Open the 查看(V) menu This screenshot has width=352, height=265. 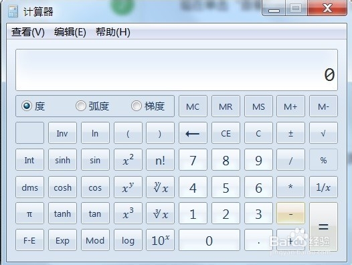[28, 32]
